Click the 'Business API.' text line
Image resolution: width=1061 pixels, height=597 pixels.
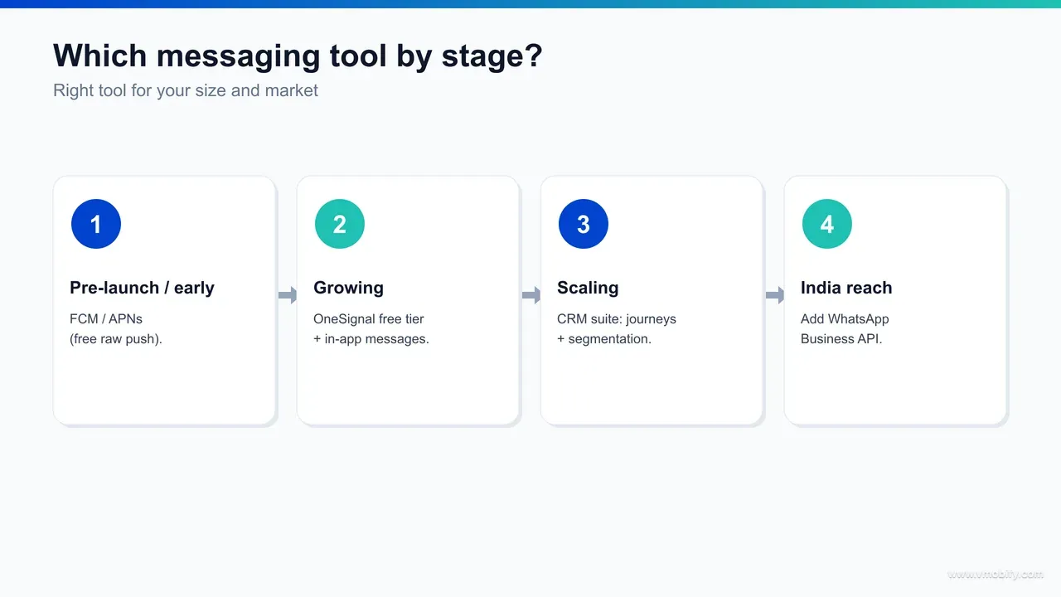[x=841, y=338]
